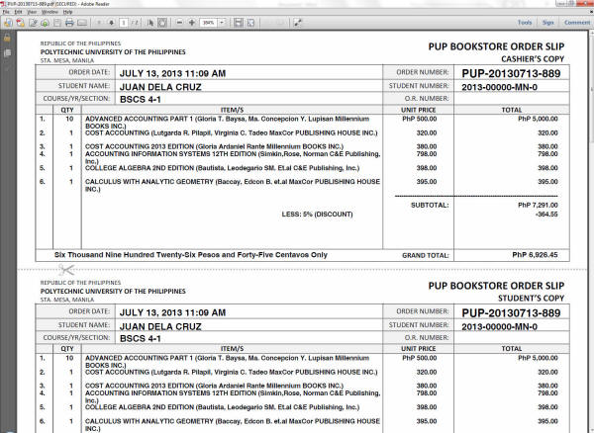Open the Tools pane
The image size is (594, 433).
(x=525, y=23)
